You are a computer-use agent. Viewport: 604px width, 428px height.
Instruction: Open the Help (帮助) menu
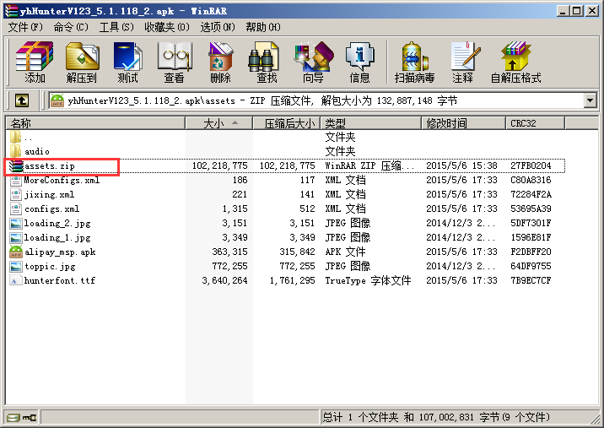(x=263, y=27)
